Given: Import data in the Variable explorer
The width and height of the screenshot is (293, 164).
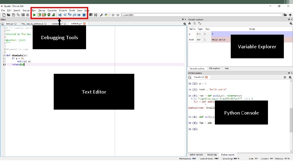Looking at the screenshot, I should (x=190, y=23).
